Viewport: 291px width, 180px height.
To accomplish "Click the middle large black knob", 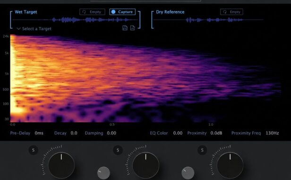I will (x=145, y=165).
